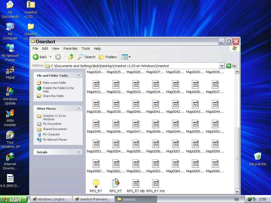Screen dimensions: 271x203
Task: Open the Back history dropdown arrow
Action: (x=50, y=57)
